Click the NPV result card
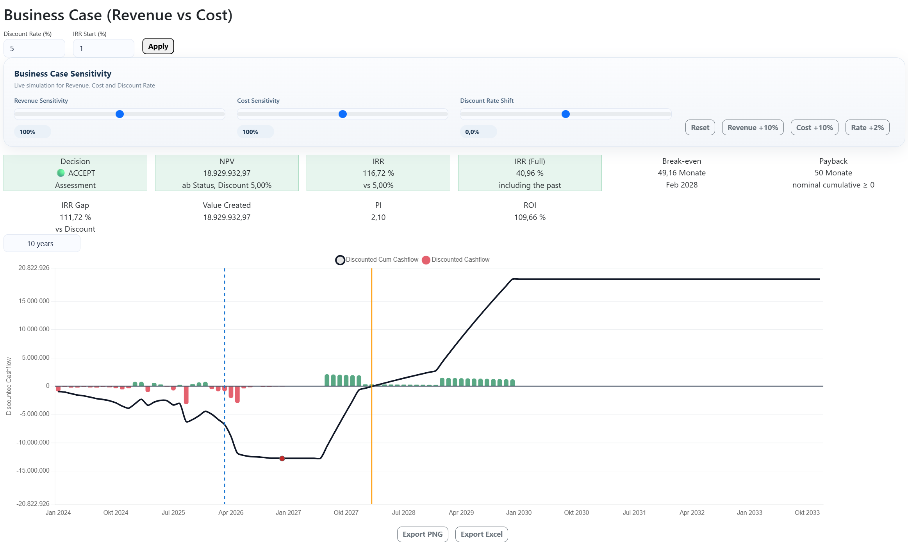Screen dimensions: 908x550 coord(227,173)
